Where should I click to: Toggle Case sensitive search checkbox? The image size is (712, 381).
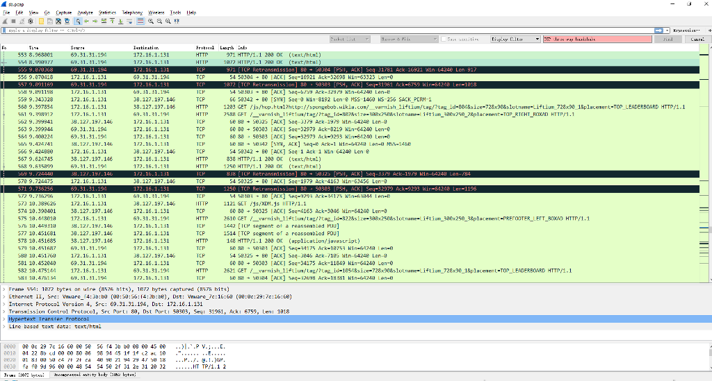(444, 40)
